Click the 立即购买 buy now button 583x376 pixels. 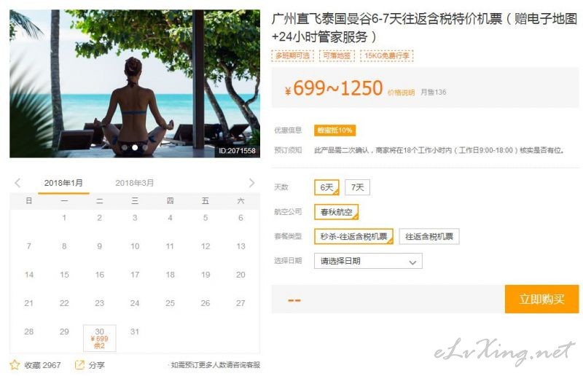point(541,299)
